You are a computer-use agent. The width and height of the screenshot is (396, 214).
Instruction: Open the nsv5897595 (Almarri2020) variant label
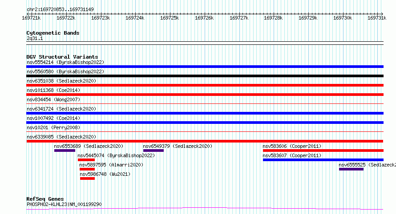point(111,165)
